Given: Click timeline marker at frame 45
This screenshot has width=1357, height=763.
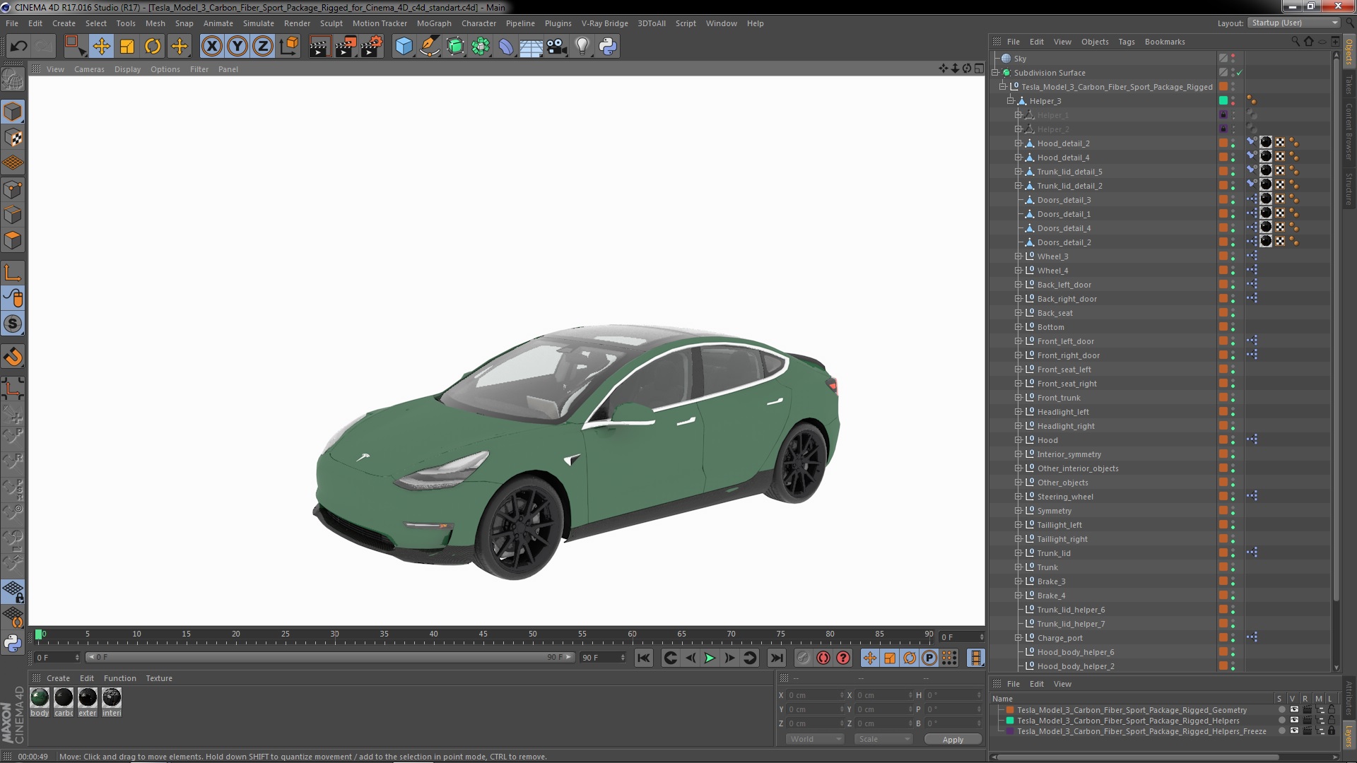Looking at the screenshot, I should point(483,634).
